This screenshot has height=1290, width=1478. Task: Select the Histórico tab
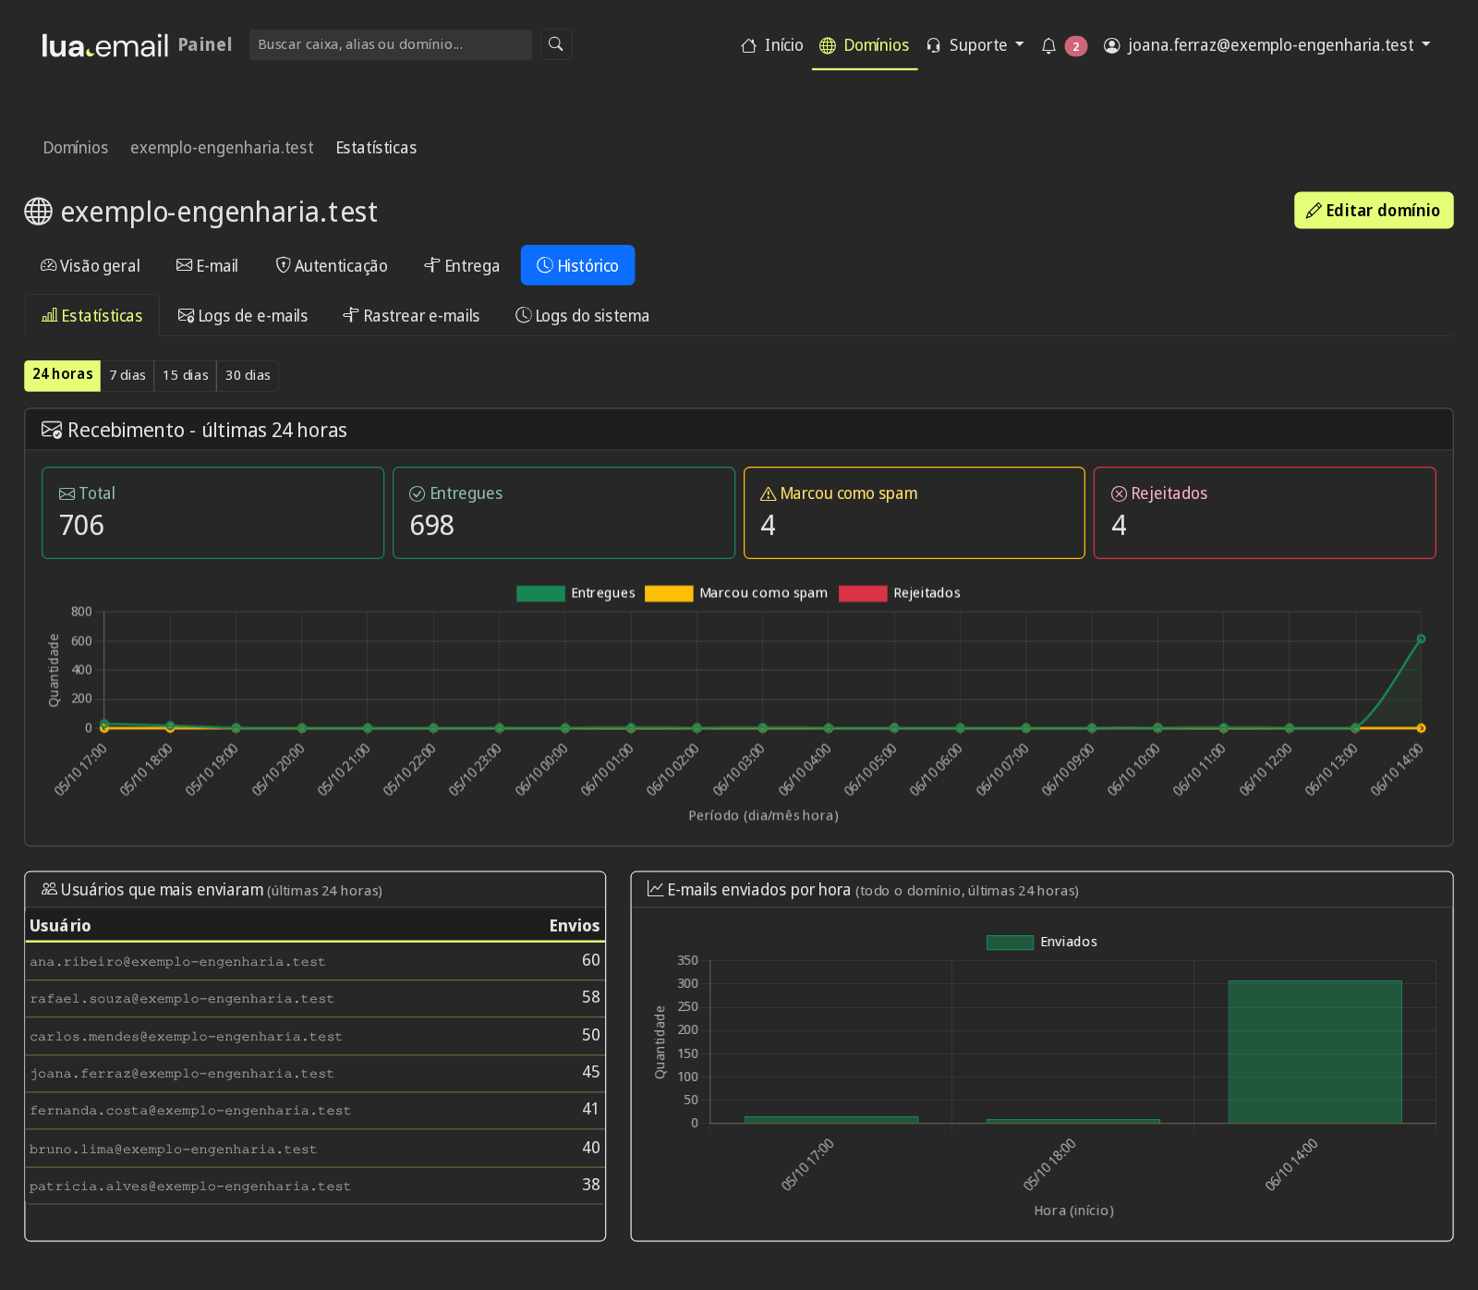(577, 266)
